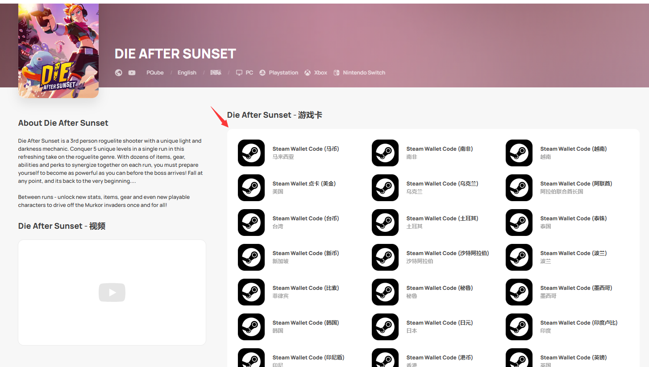
Task: Select the PC monitor platform icon
Action: pyautogui.click(x=239, y=73)
